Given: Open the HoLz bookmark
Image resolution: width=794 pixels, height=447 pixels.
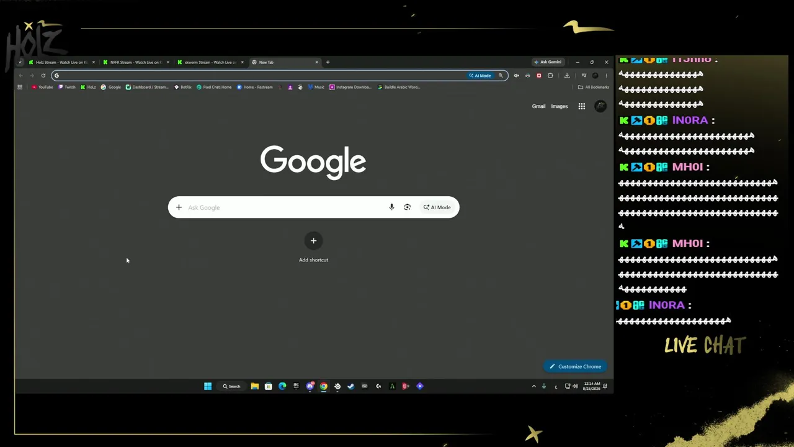Looking at the screenshot, I should click(88, 87).
